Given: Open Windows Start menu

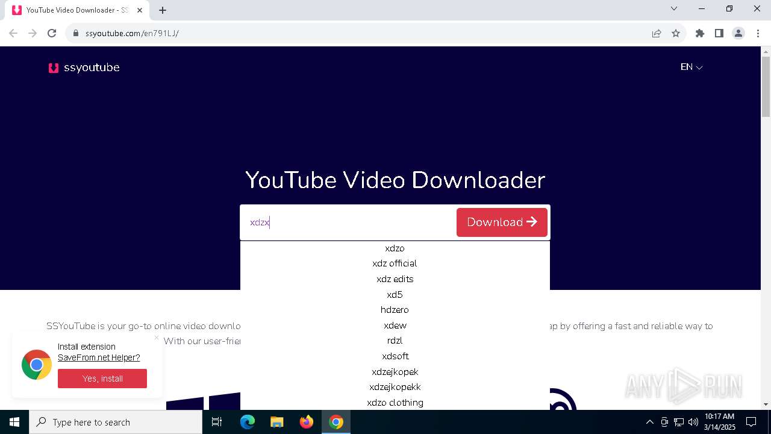Looking at the screenshot, I should [14, 422].
